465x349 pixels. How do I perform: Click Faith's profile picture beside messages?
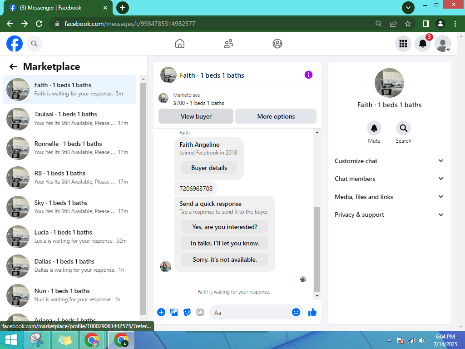165,266
